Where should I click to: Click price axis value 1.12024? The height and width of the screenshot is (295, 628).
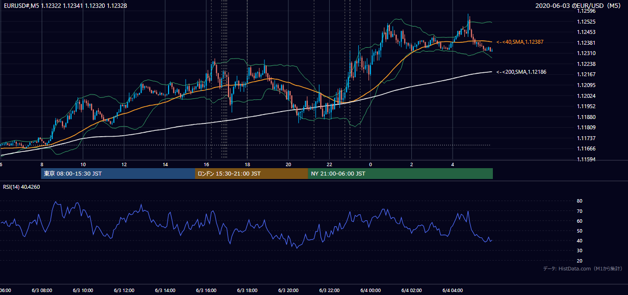click(x=587, y=96)
